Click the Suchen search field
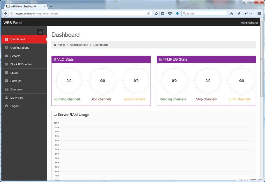The height and width of the screenshot is (182, 265). pos(206,13)
